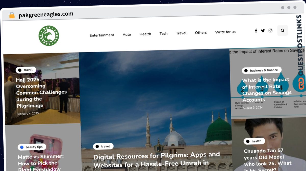The height and width of the screenshot is (171, 306).
Task: Click the business & finance category tag
Action: click(x=262, y=70)
